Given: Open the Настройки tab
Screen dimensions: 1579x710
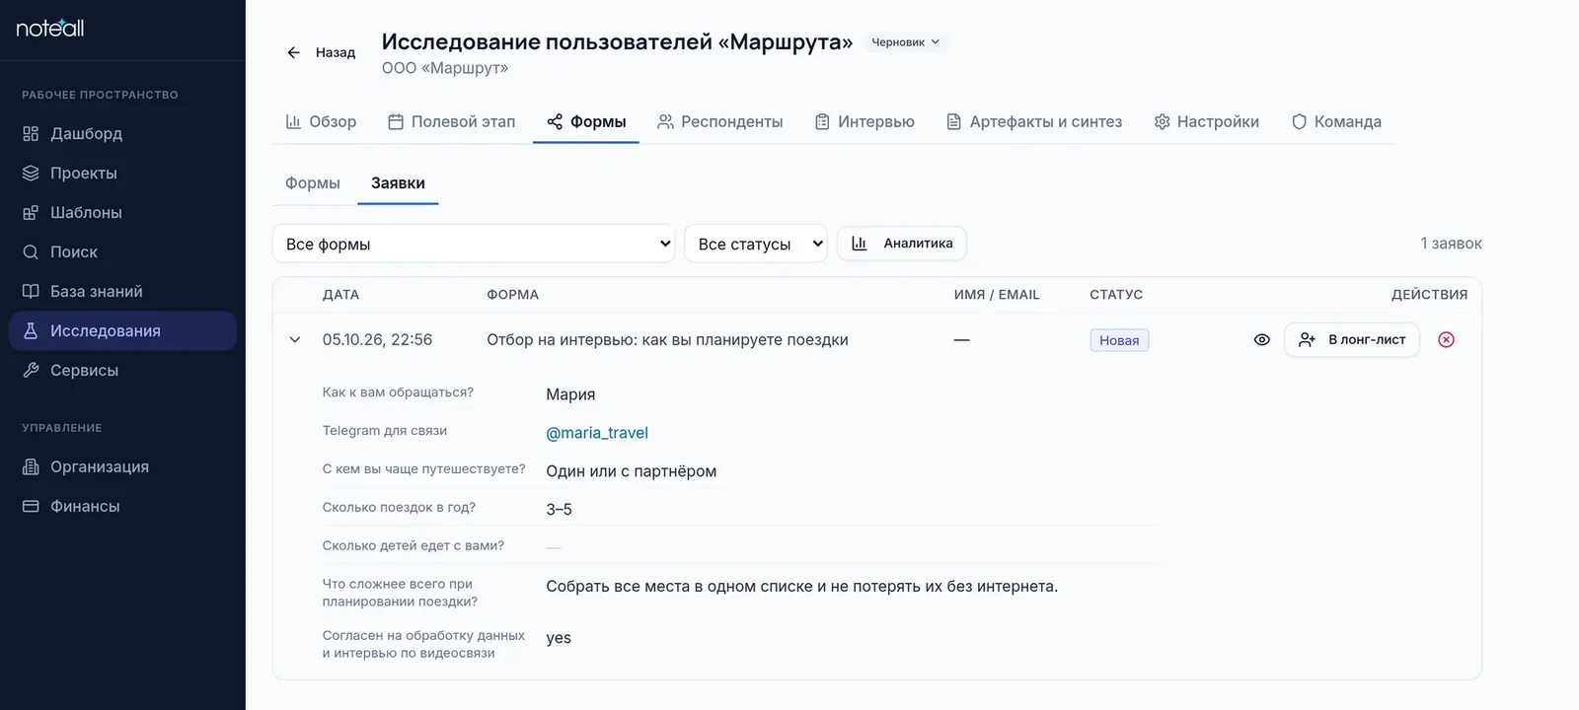Looking at the screenshot, I should (x=1206, y=121).
